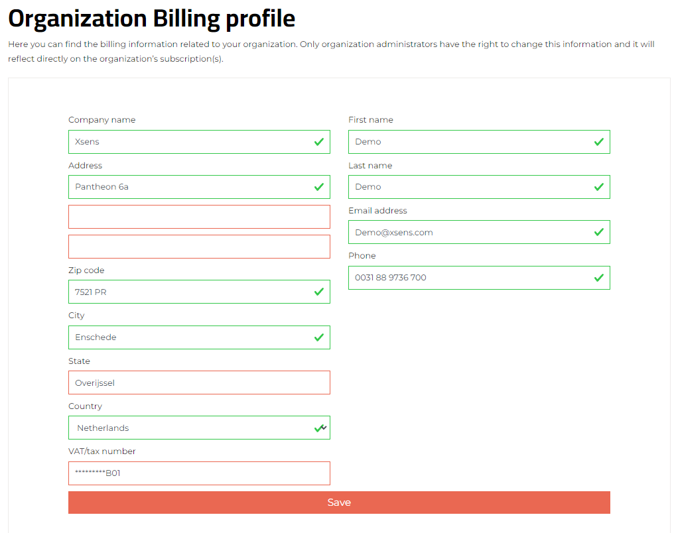Click the Organization Billing profile heading
This screenshot has width=674, height=533.
(x=151, y=18)
